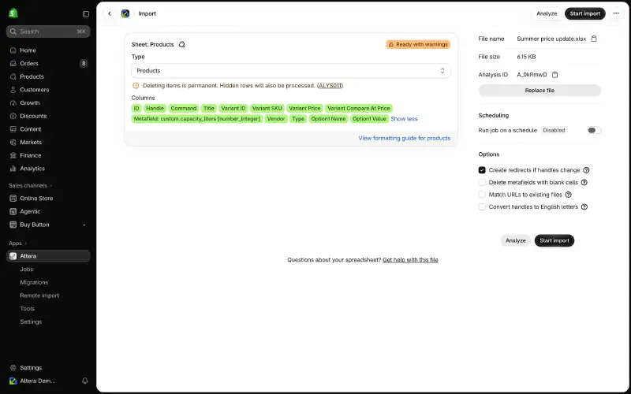Click the Analytics chart icon
This screenshot has height=394, width=631.
click(x=13, y=169)
